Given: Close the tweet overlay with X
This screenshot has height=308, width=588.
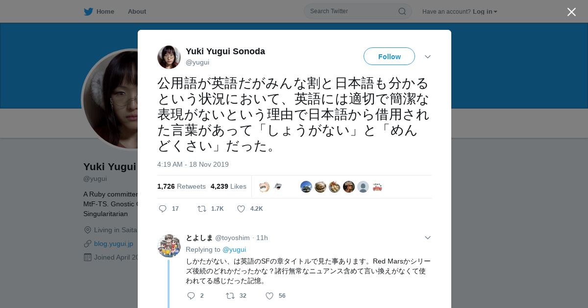Looking at the screenshot, I should (571, 12).
